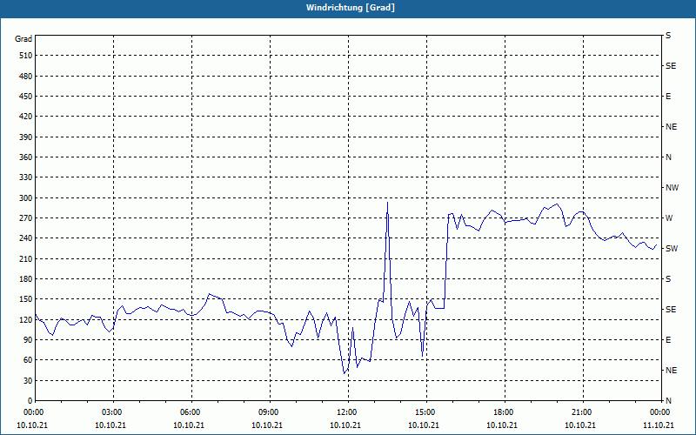Select the 390 y-axis label

pyautogui.click(x=25, y=137)
